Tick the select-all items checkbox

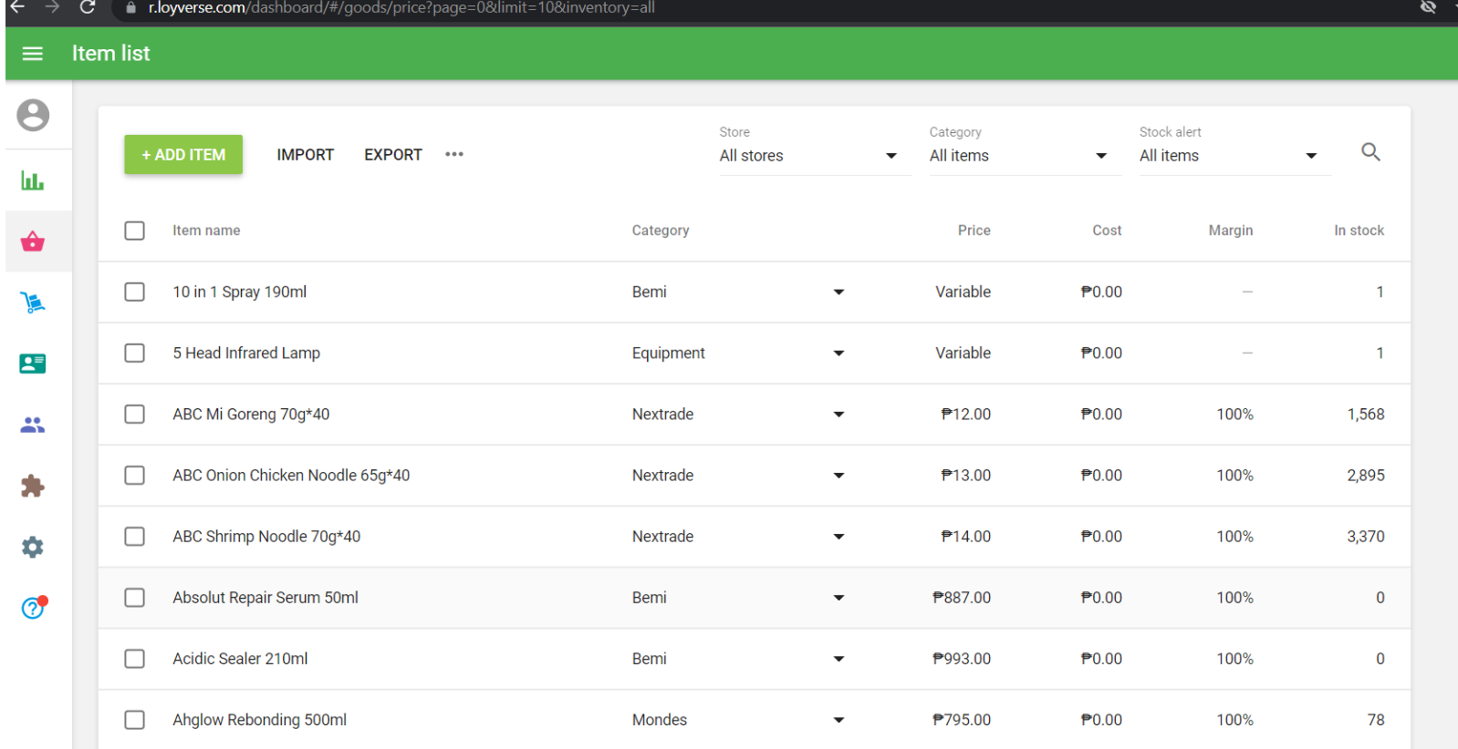[x=135, y=231]
